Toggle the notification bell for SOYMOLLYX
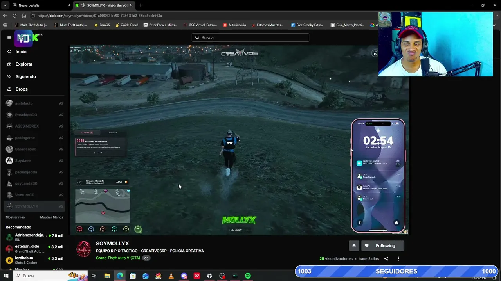Viewport: 501px width, 281px height. [354, 245]
